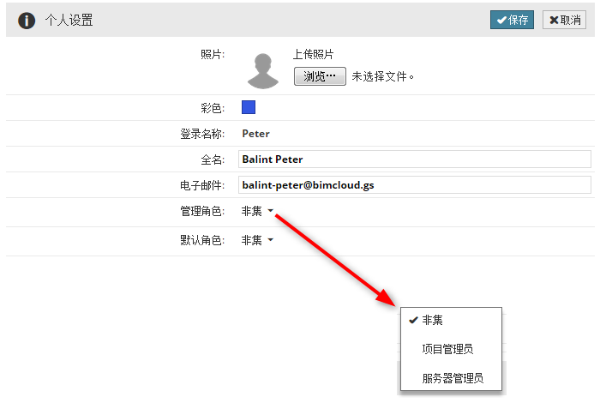The image size is (600, 403).
Task: Open file browser with 浏览… button
Action: pos(320,76)
